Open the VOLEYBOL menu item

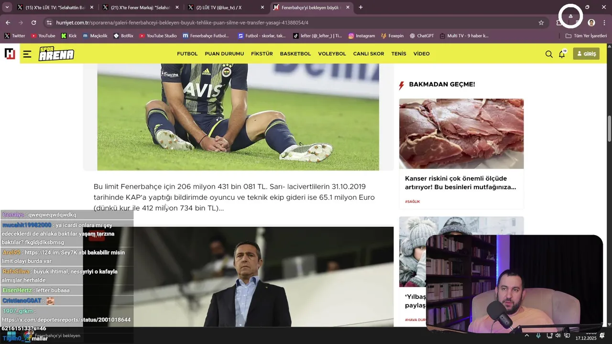(332, 54)
